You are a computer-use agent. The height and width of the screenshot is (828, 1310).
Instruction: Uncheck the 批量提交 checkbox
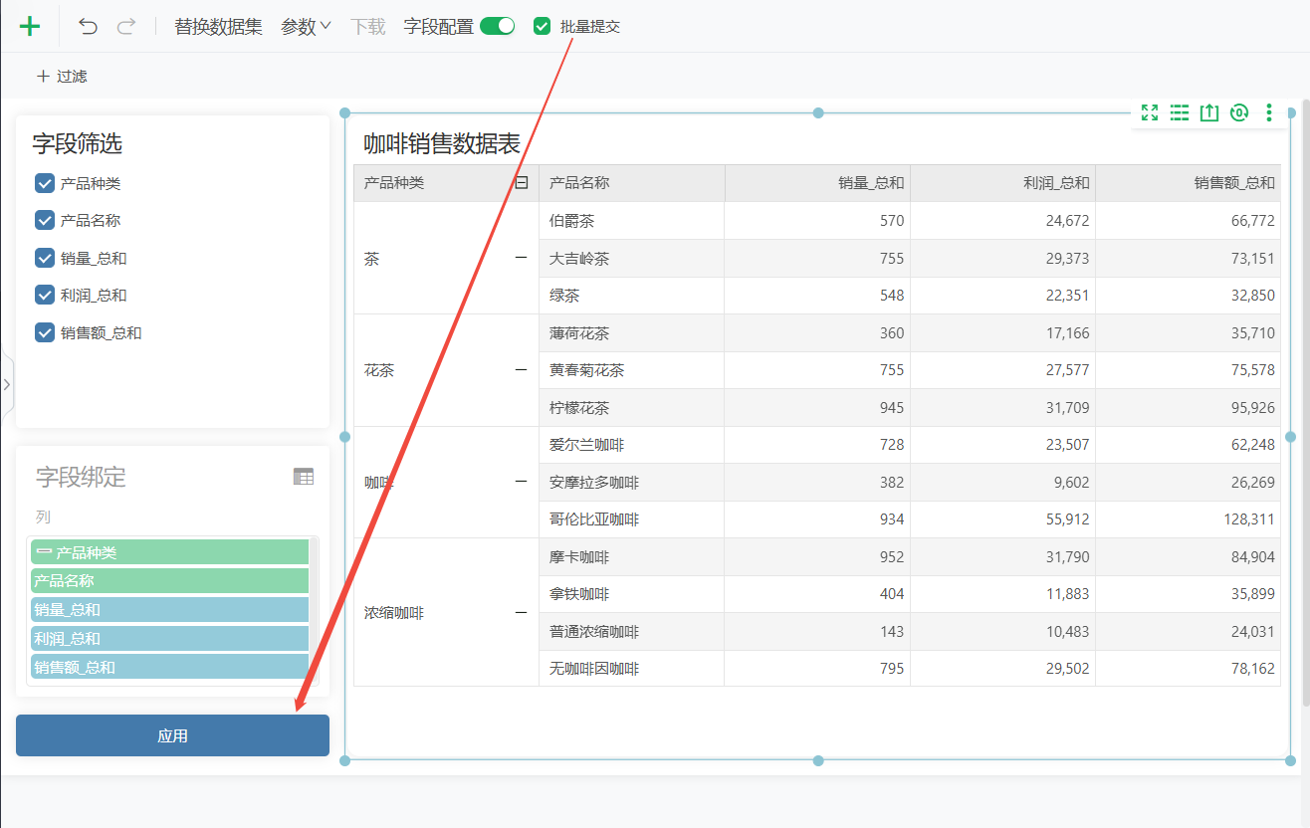click(x=542, y=27)
